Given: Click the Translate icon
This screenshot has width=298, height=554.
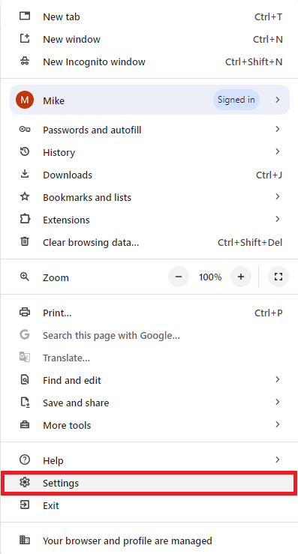Looking at the screenshot, I should (25, 358).
